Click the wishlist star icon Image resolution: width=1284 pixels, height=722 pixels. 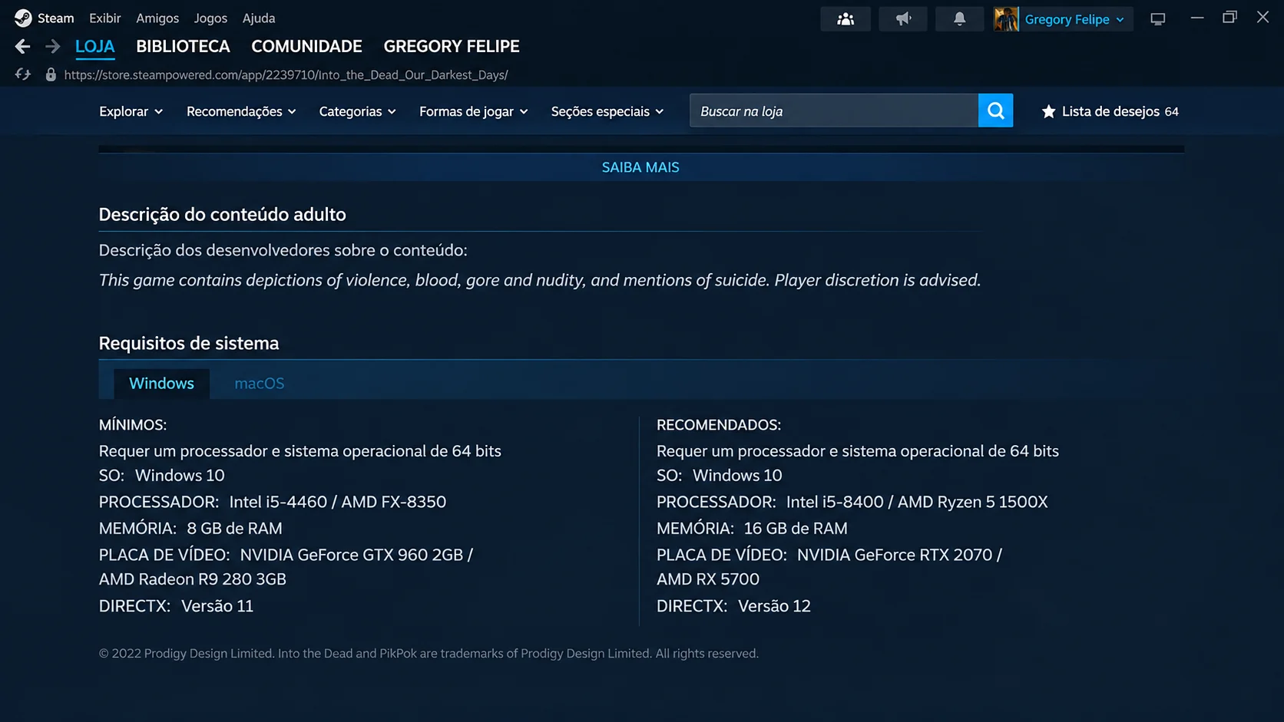[1048, 111]
